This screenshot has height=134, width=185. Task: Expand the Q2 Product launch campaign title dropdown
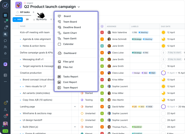[79, 7]
